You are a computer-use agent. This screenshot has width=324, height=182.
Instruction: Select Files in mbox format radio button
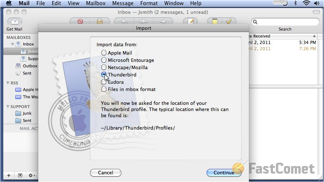point(104,89)
